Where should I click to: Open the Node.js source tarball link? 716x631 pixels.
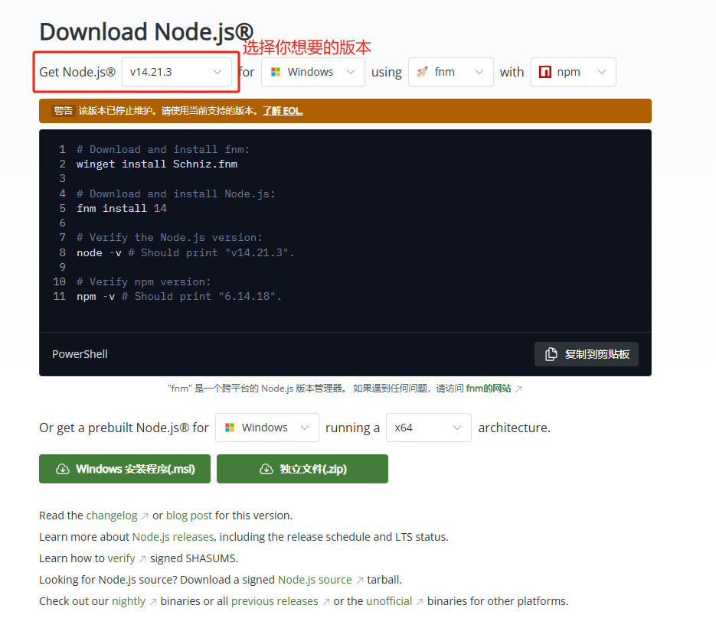click(315, 580)
